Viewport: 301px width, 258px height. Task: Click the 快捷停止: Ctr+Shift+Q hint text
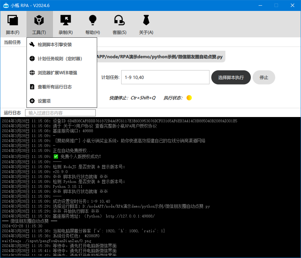132,98
